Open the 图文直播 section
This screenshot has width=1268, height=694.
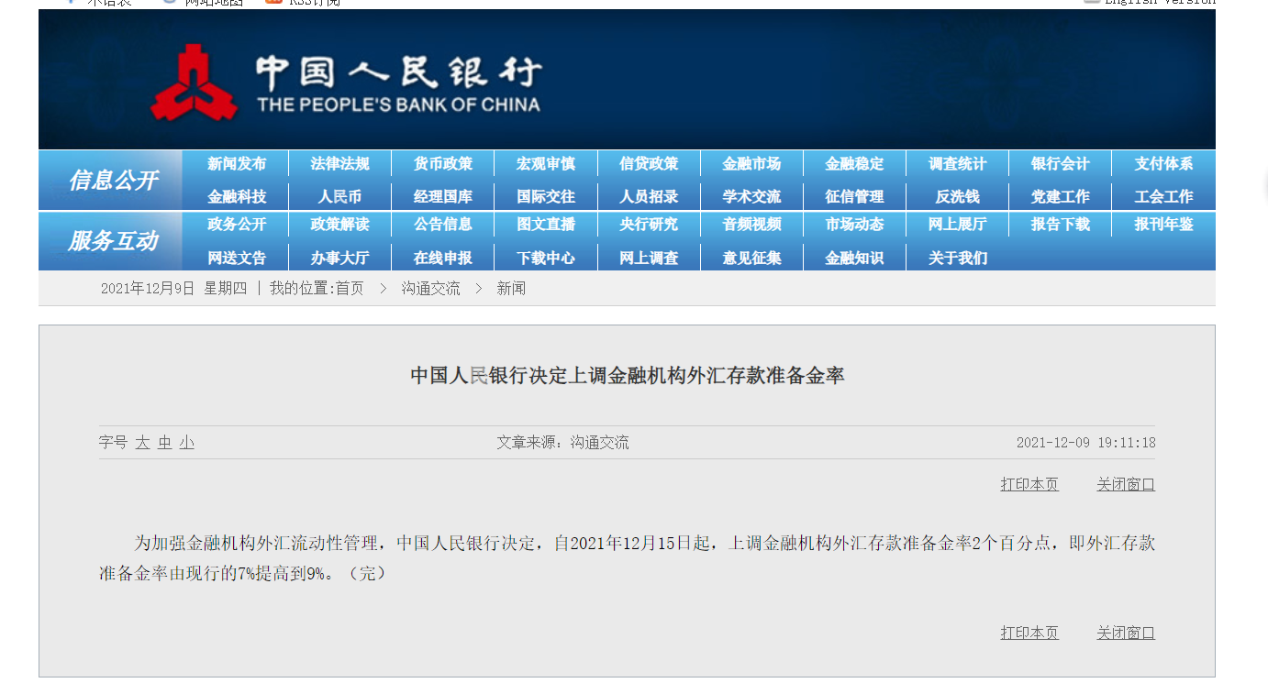[546, 225]
